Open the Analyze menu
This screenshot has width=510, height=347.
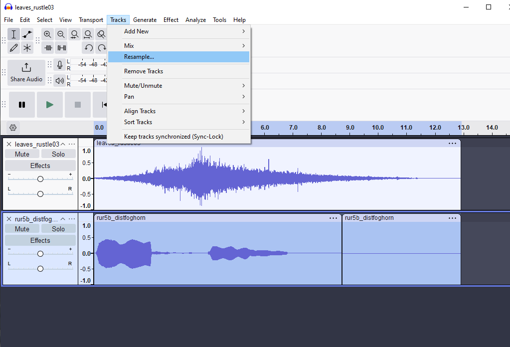point(195,20)
